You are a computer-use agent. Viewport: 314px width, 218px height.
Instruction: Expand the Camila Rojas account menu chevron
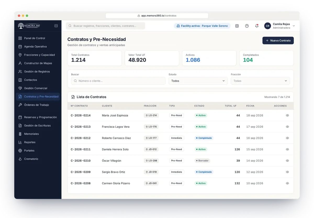[x=294, y=26]
